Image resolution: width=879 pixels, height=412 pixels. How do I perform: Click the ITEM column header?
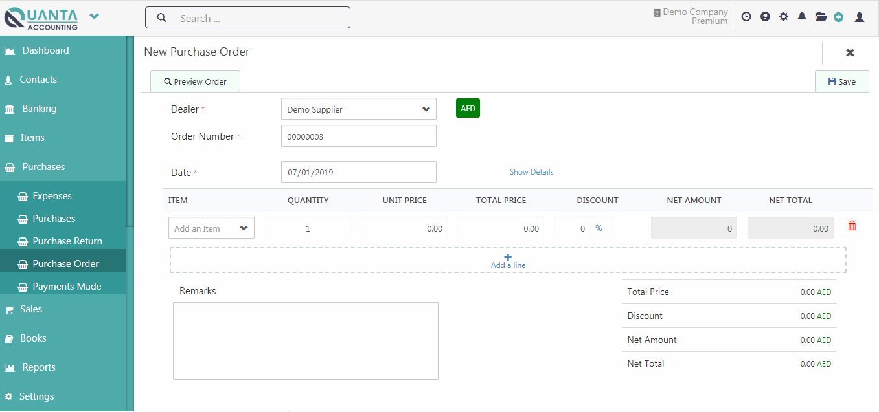(x=178, y=200)
